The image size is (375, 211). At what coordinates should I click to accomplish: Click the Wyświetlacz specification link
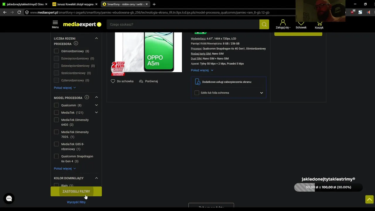pyautogui.click(x=198, y=39)
